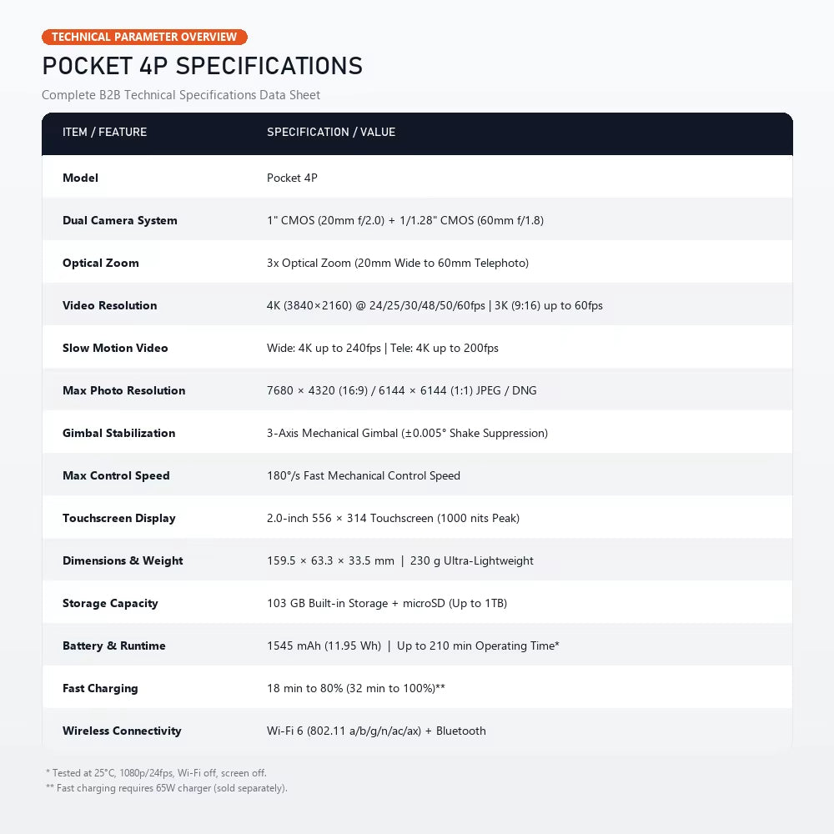
Task: Click the Fast Charging 18 min value
Action: tap(356, 688)
